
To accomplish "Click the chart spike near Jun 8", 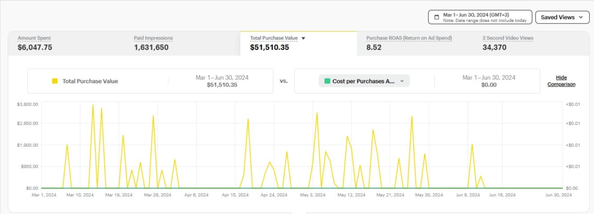I will (x=472, y=144).
